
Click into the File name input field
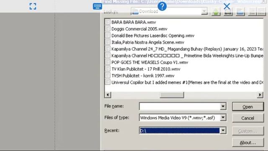coord(180,106)
